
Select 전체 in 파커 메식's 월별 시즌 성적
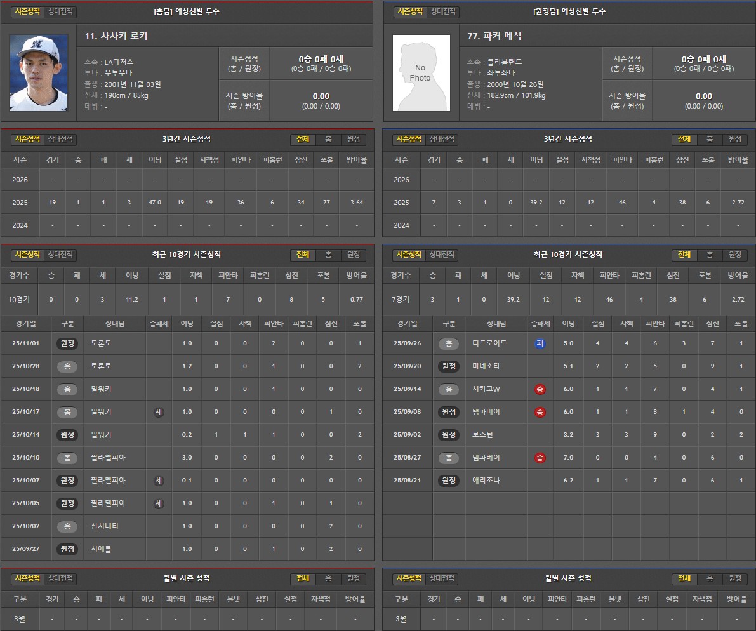tap(684, 579)
